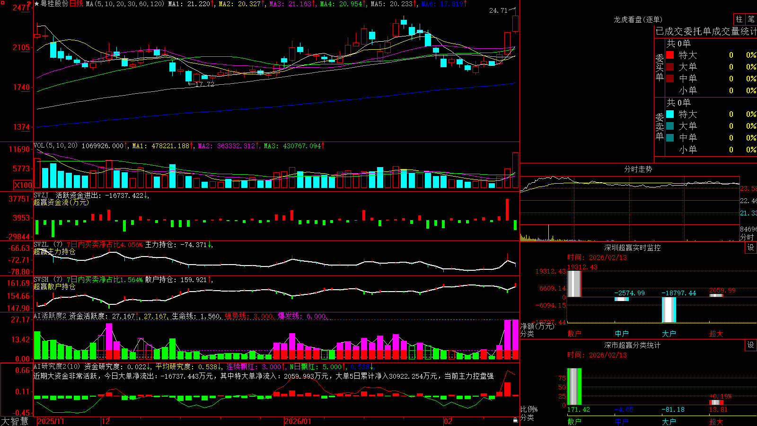Click the SVZL (7) indicator label
The height and width of the screenshot is (426, 757).
coord(48,245)
